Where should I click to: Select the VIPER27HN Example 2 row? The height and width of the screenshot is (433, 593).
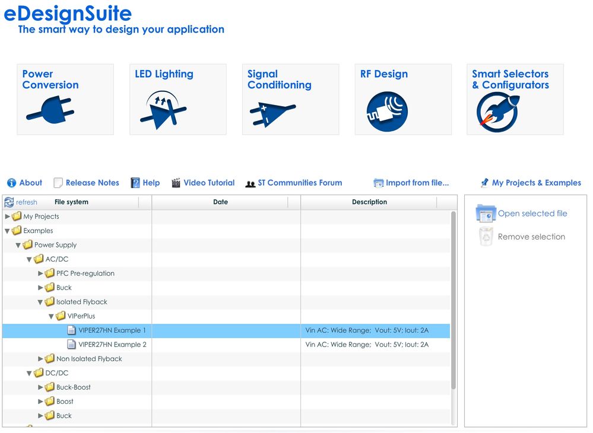[x=226, y=345]
